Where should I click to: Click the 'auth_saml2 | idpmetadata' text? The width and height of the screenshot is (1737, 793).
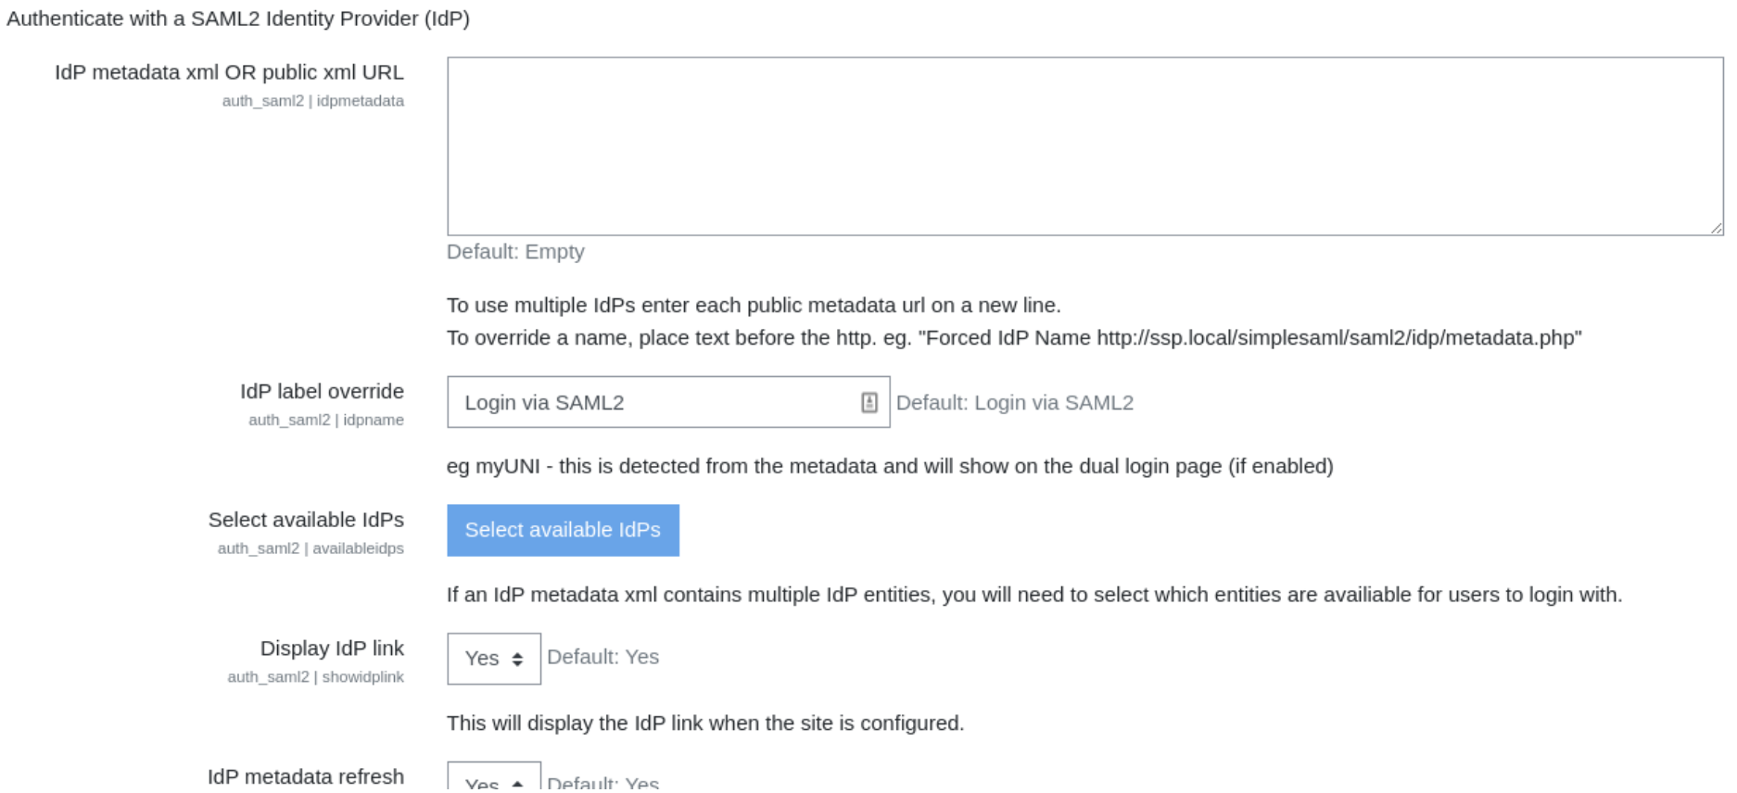pos(313,101)
